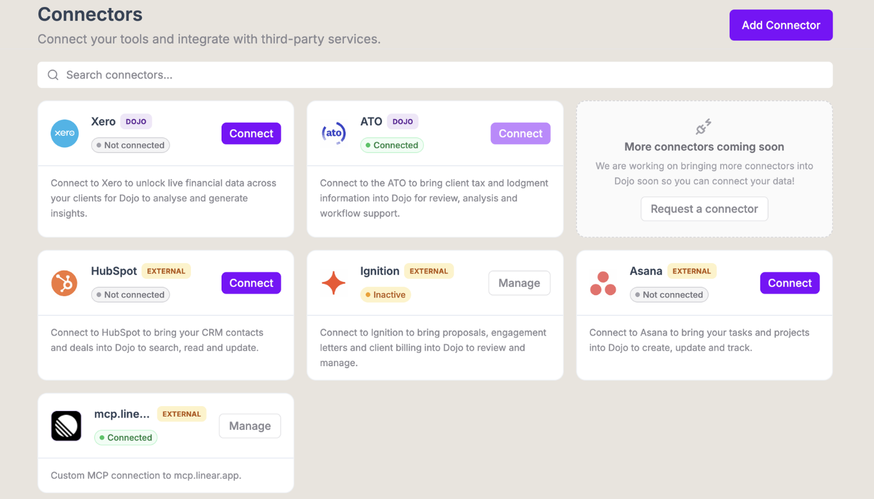Click the Xero description about live financial data
The width and height of the screenshot is (874, 499).
coord(164,198)
